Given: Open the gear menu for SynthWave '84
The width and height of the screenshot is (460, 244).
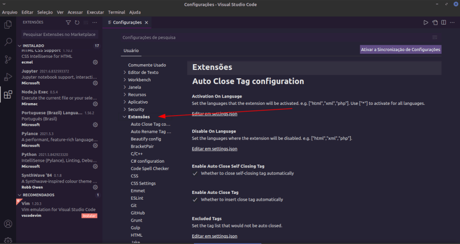Looking at the screenshot, I should coord(95,187).
